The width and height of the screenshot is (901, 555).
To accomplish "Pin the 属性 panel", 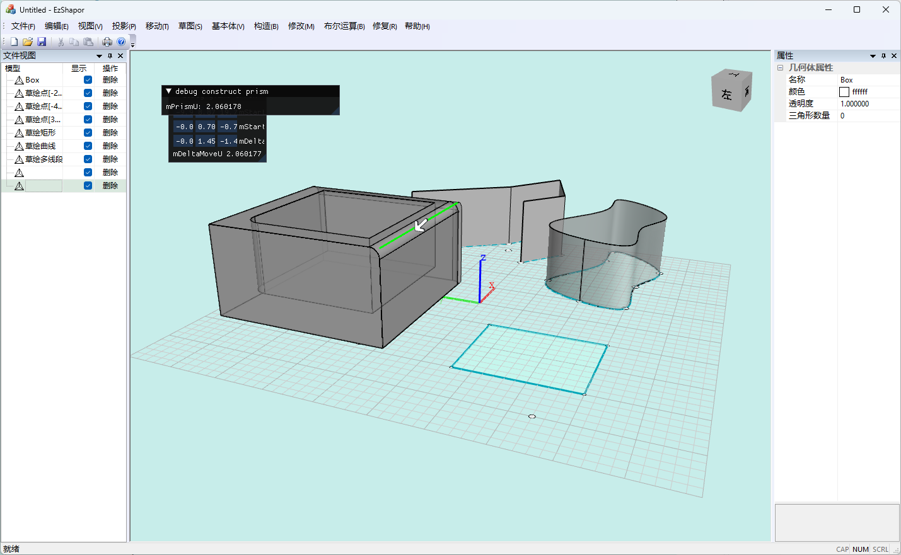I will 883,55.
